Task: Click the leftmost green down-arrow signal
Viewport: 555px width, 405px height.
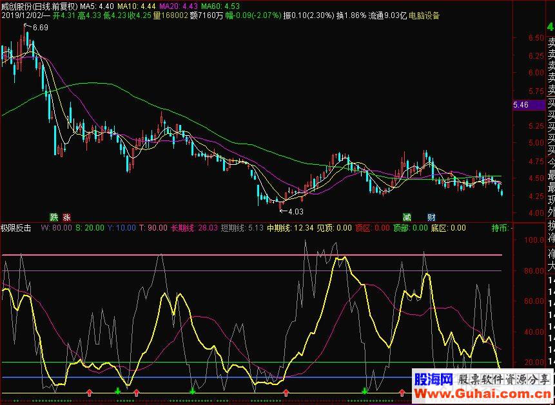Action: [118, 391]
